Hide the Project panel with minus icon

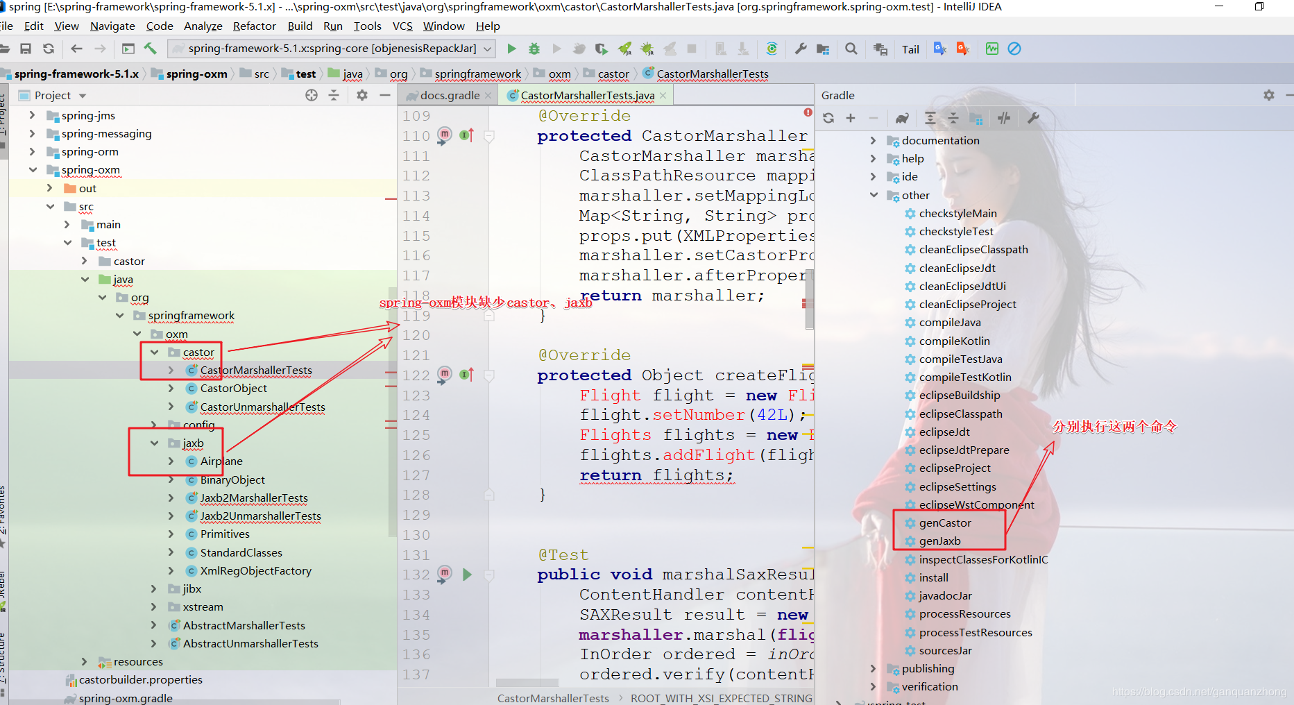(385, 95)
